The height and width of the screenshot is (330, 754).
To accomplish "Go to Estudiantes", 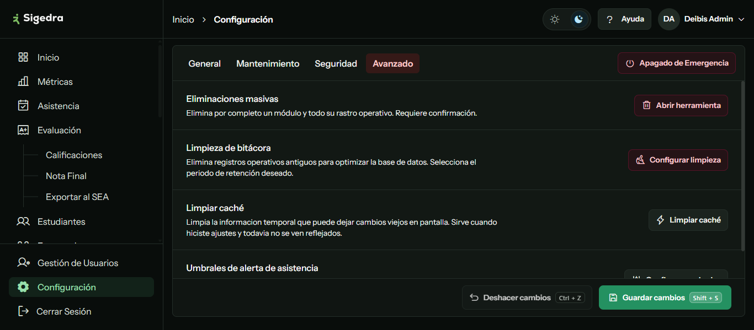I will 81,221.
